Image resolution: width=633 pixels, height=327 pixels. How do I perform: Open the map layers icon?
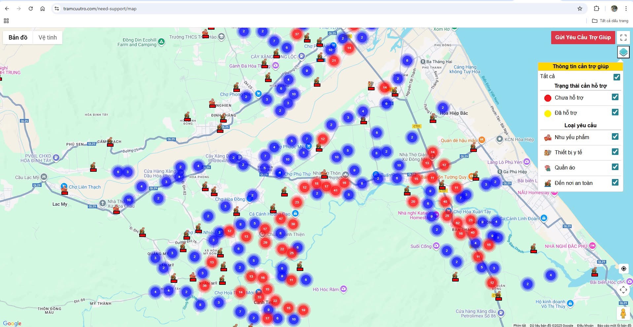click(x=623, y=52)
